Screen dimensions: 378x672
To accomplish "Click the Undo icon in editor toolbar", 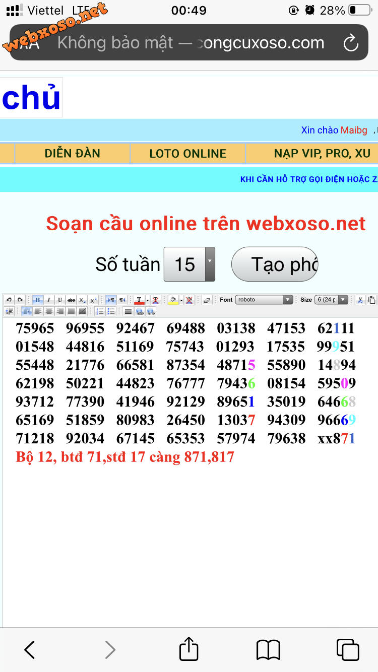I will click(x=9, y=300).
